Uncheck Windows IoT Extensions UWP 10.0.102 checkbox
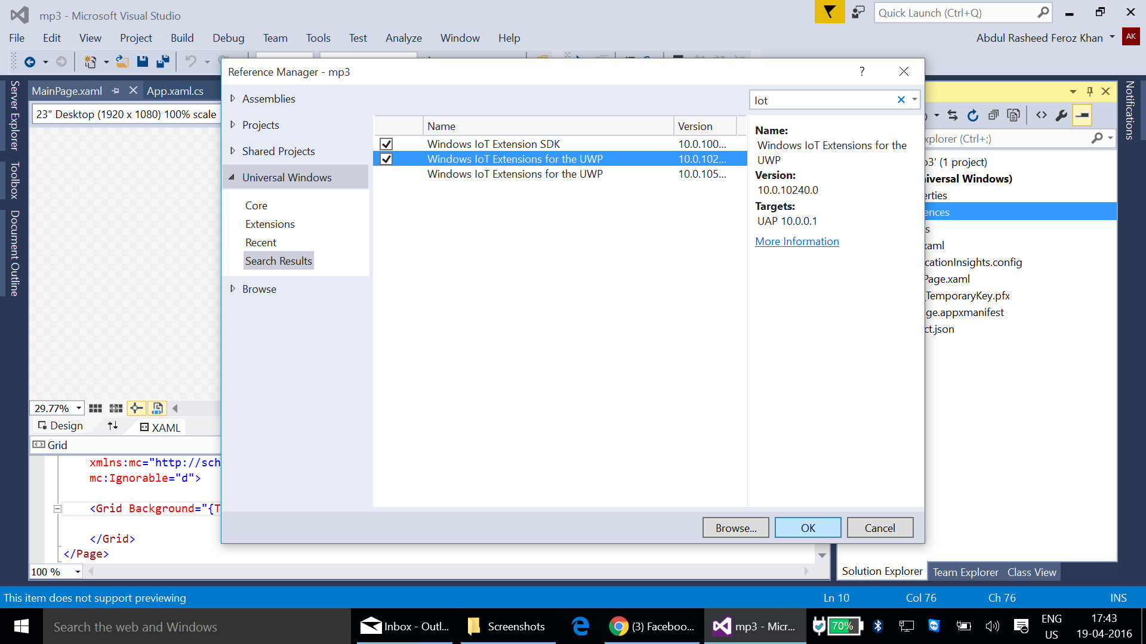This screenshot has height=644, width=1146. tap(386, 159)
